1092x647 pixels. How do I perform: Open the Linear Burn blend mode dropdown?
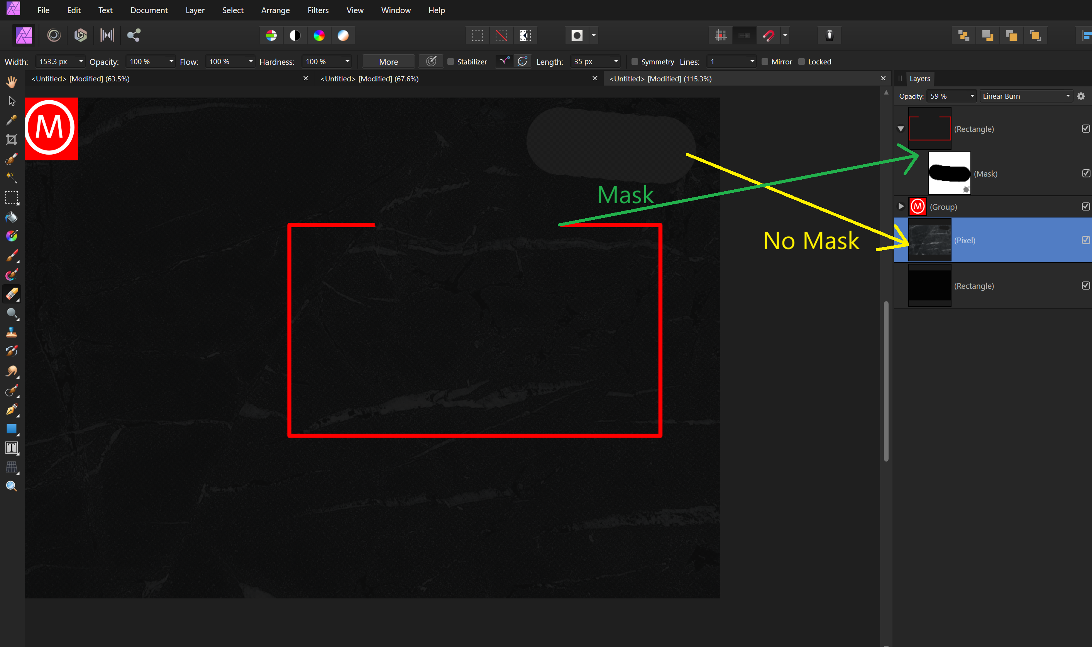point(1026,96)
